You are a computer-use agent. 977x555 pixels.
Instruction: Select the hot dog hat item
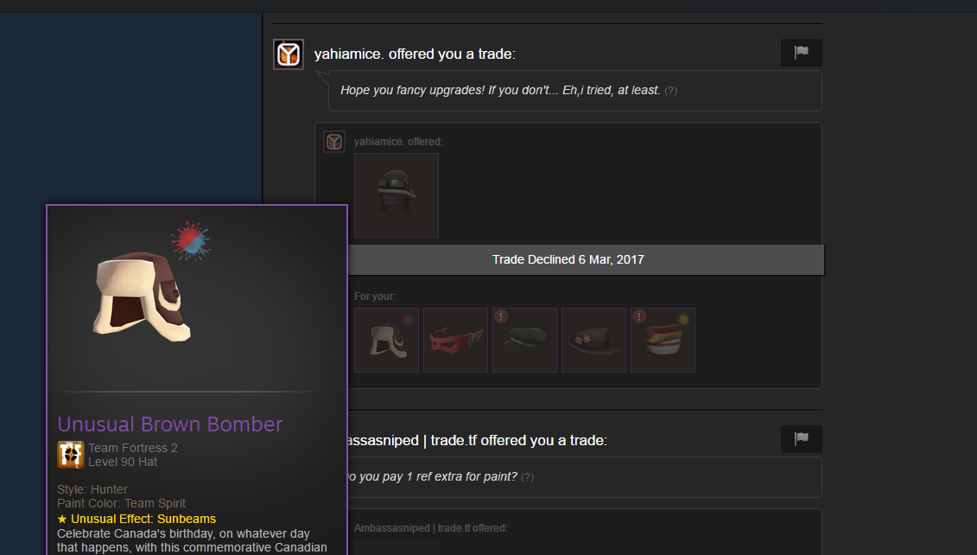point(663,340)
